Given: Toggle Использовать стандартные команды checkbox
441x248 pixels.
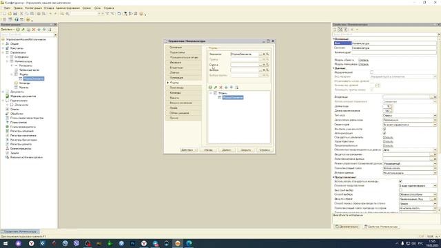Looking at the screenshot, I should pyautogui.click(x=401, y=181).
